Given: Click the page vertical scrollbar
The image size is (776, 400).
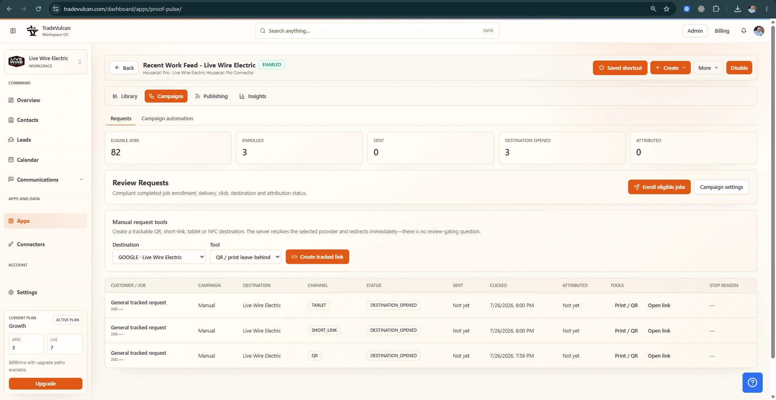Looking at the screenshot, I should pyautogui.click(x=773, y=192).
